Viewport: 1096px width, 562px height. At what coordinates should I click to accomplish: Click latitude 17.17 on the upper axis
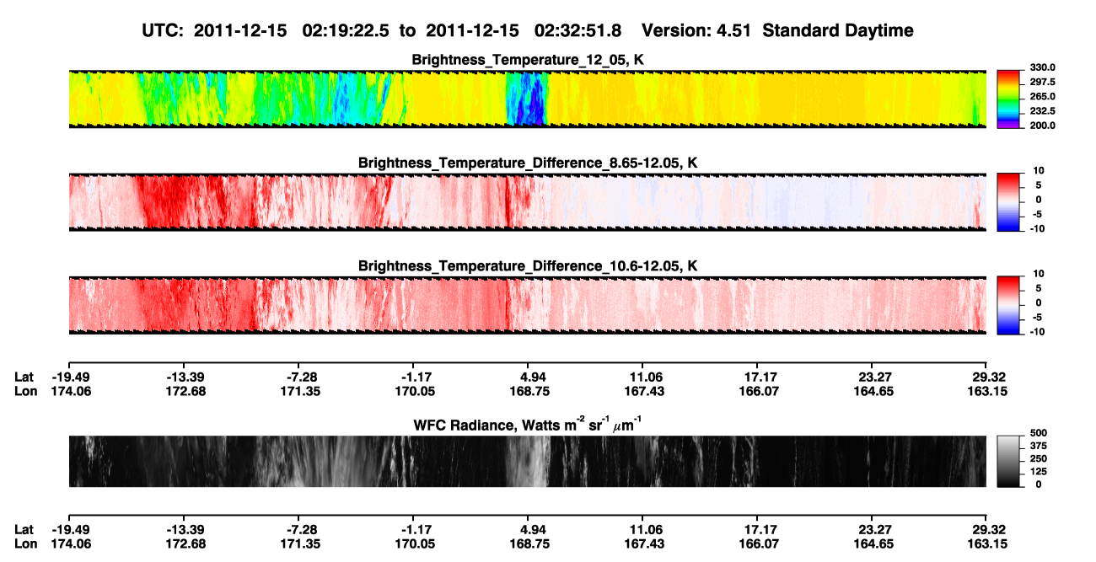[757, 377]
